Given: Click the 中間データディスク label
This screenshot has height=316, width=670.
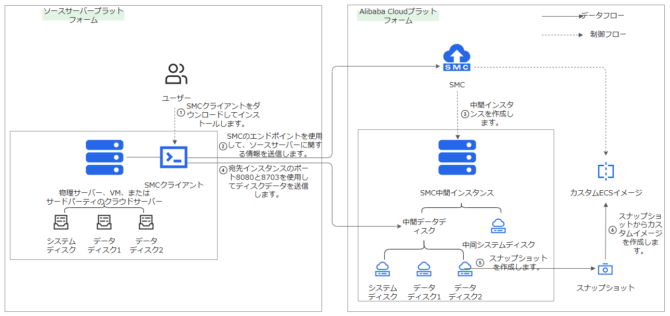Looking at the screenshot, I should [x=424, y=226].
